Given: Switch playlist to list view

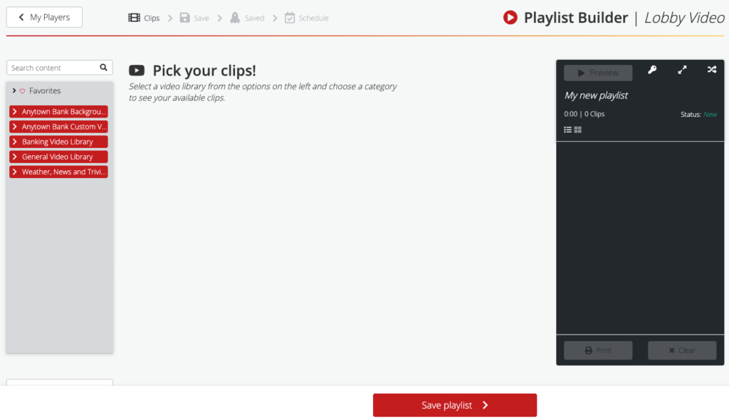Looking at the screenshot, I should 568,130.
